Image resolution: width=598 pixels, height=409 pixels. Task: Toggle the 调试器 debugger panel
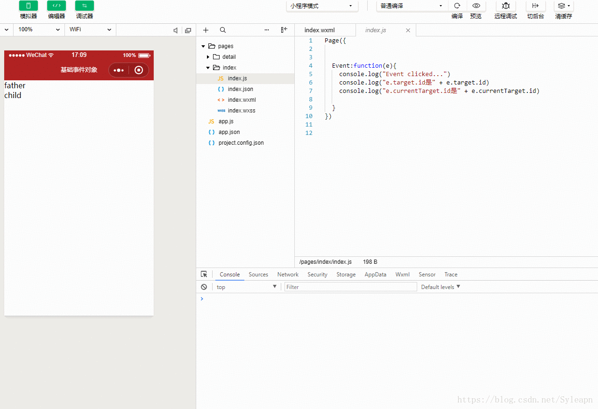[85, 6]
